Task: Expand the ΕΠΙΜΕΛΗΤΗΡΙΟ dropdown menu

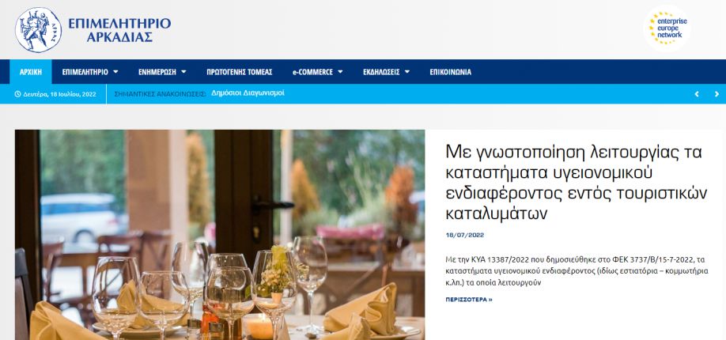Action: coord(90,72)
